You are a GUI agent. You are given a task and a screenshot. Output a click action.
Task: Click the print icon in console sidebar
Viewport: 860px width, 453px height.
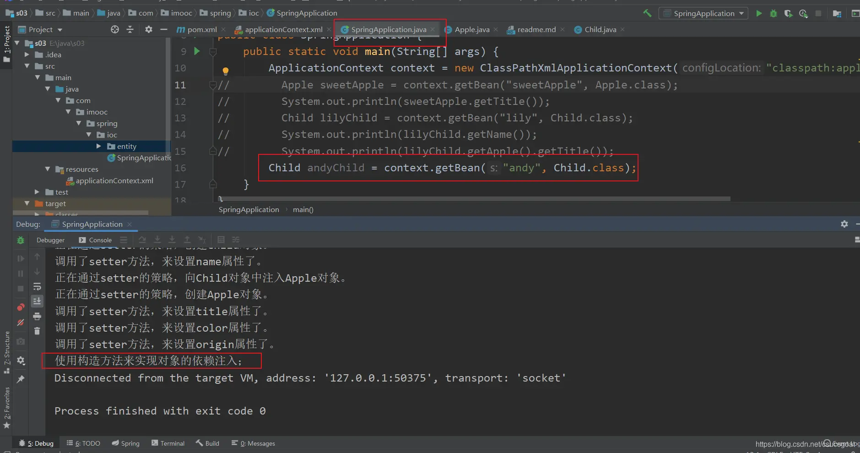click(37, 316)
